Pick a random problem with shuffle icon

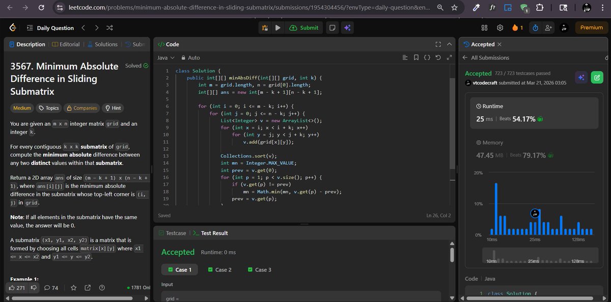click(x=110, y=28)
